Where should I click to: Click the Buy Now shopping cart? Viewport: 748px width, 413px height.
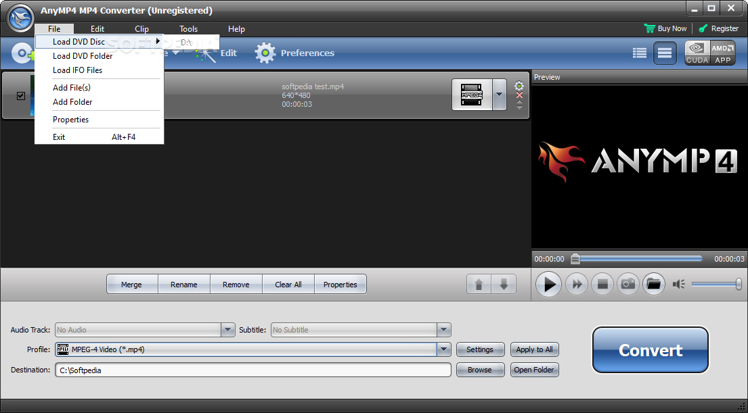tap(665, 28)
